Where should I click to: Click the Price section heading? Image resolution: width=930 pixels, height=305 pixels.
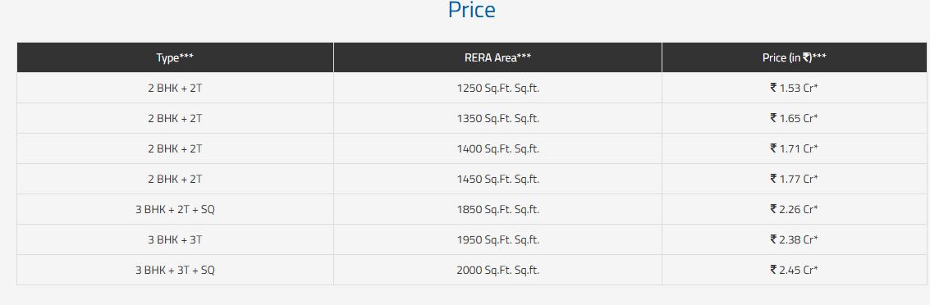[x=471, y=10]
